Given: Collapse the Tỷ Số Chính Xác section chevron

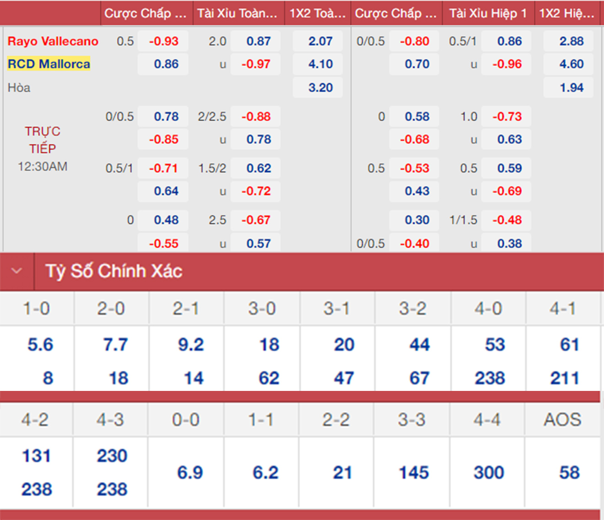Looking at the screenshot, I should click(x=17, y=271).
